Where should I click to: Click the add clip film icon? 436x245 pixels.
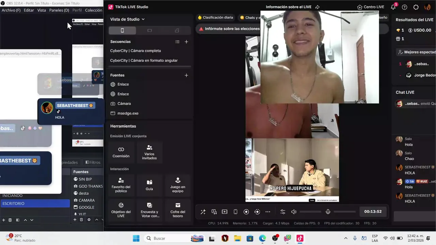tap(224, 212)
